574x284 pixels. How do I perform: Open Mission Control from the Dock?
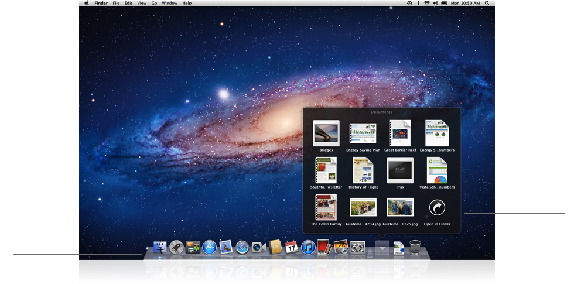tap(193, 248)
